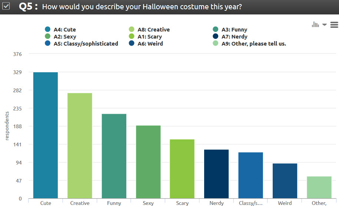Toggle the Q5 question checkbox

(x=6, y=6)
